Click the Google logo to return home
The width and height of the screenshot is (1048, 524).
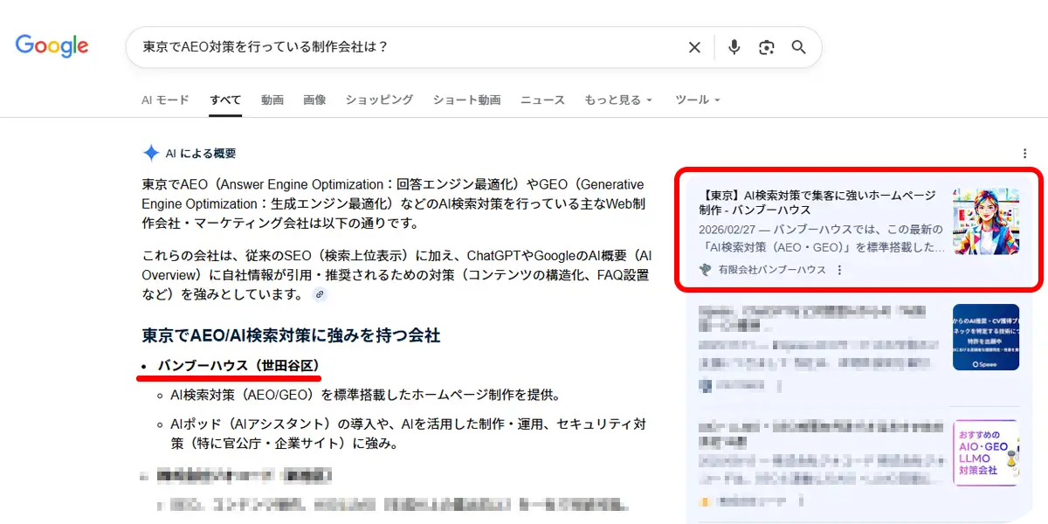[x=52, y=46]
